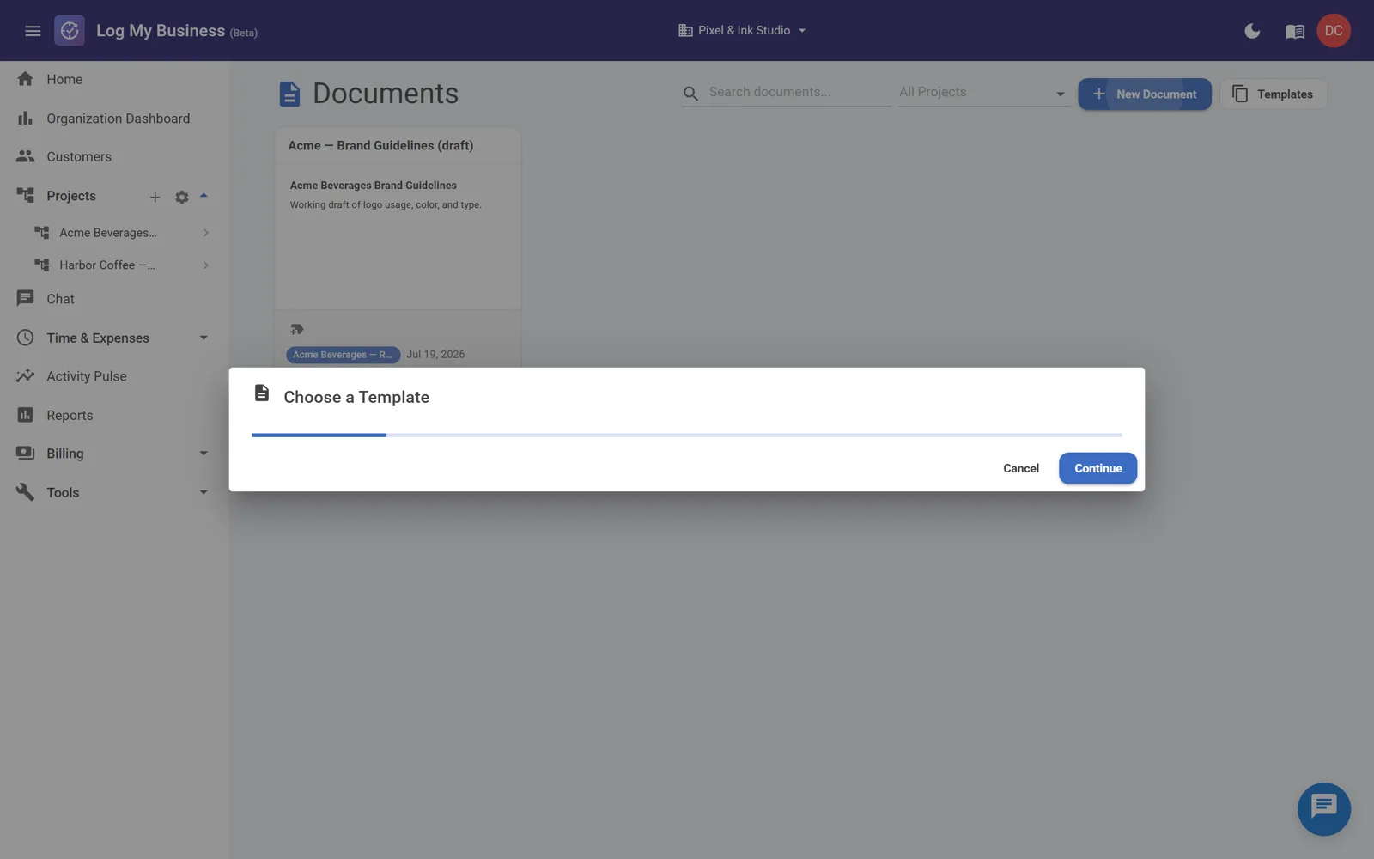Open the hamburger navigation menu
The width and height of the screenshot is (1374, 859).
tap(33, 31)
